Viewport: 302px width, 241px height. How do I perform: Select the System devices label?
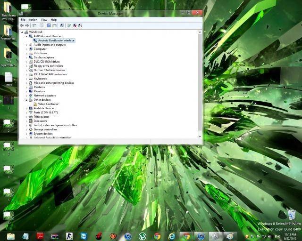pyautogui.click(x=43, y=134)
